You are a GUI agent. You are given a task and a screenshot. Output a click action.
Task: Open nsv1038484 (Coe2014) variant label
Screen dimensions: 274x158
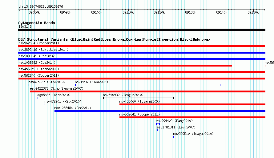click(73, 108)
